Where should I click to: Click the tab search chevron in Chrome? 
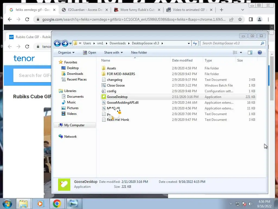(x=243, y=10)
